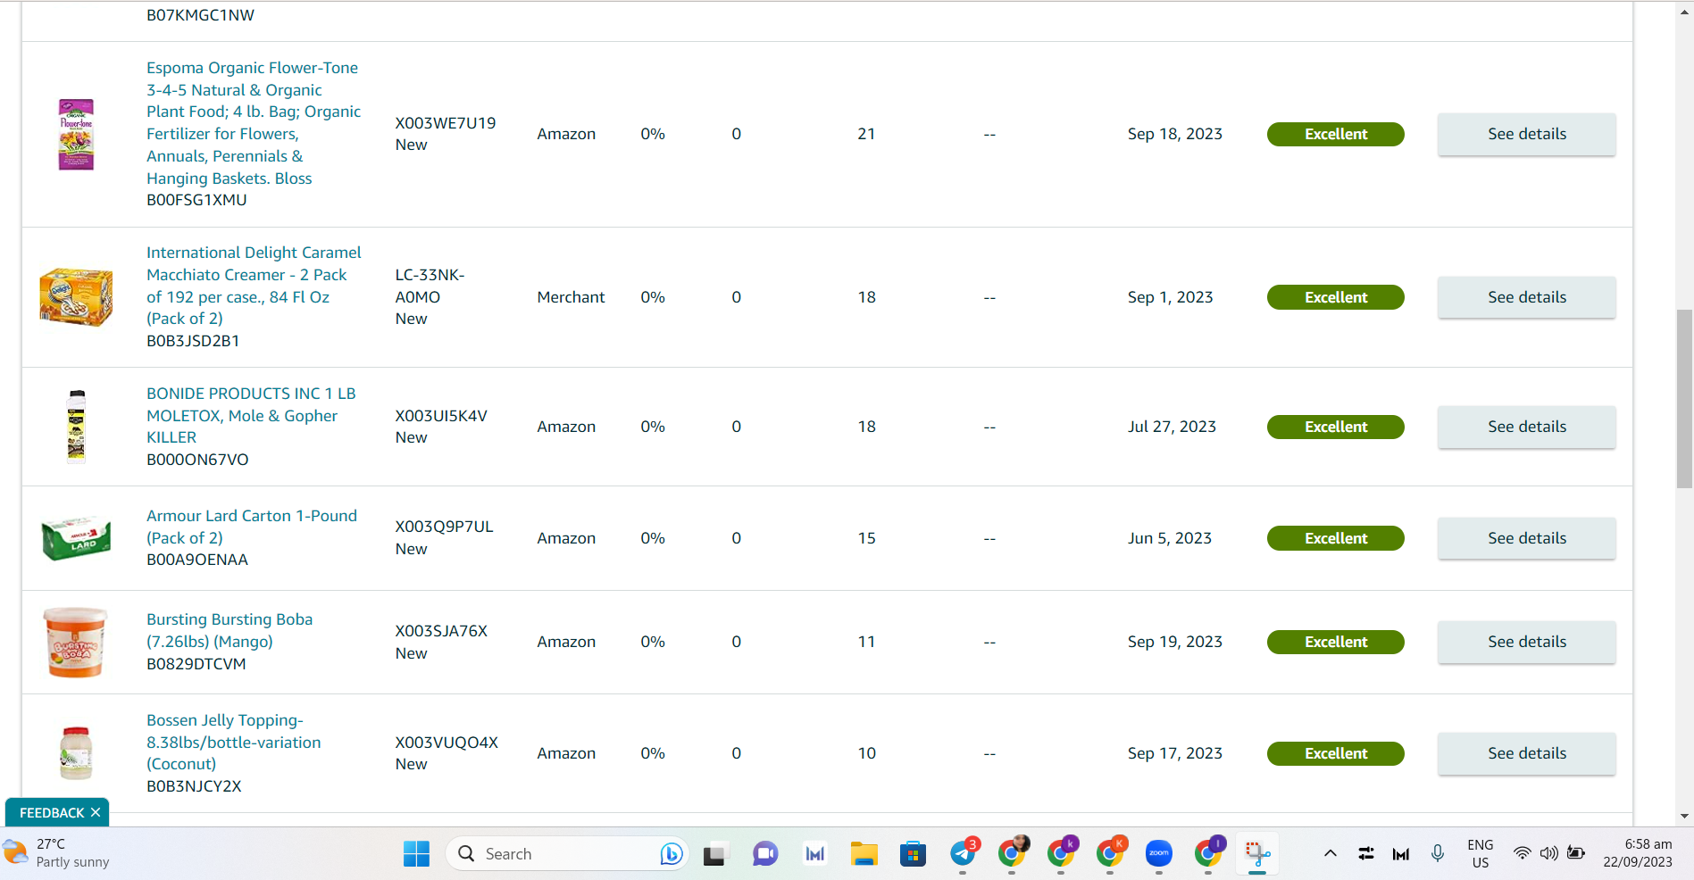Image resolution: width=1694 pixels, height=880 pixels.
Task: Switch to Chrome with orange K profile
Action: coord(1110,854)
